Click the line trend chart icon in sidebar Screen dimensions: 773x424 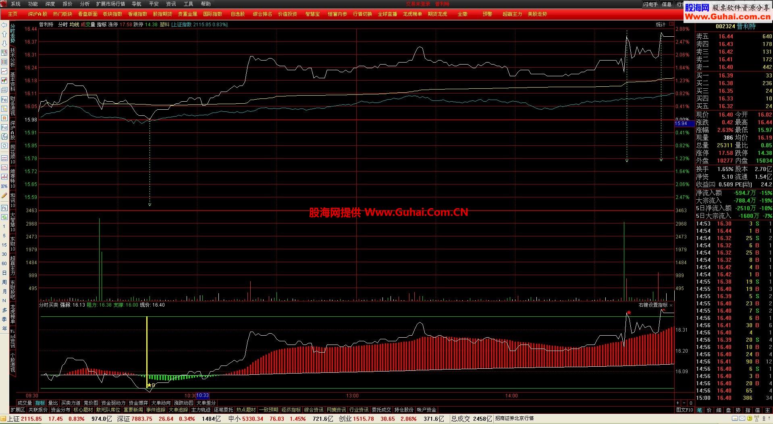click(4, 71)
